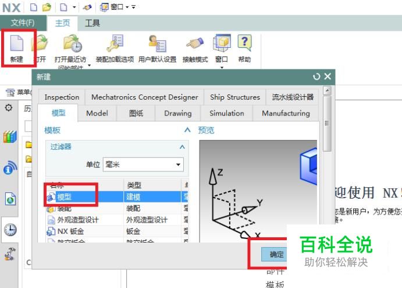Open Assembly Load Options (装配加载选项) icon
The width and height of the screenshot is (402, 288).
click(x=115, y=43)
